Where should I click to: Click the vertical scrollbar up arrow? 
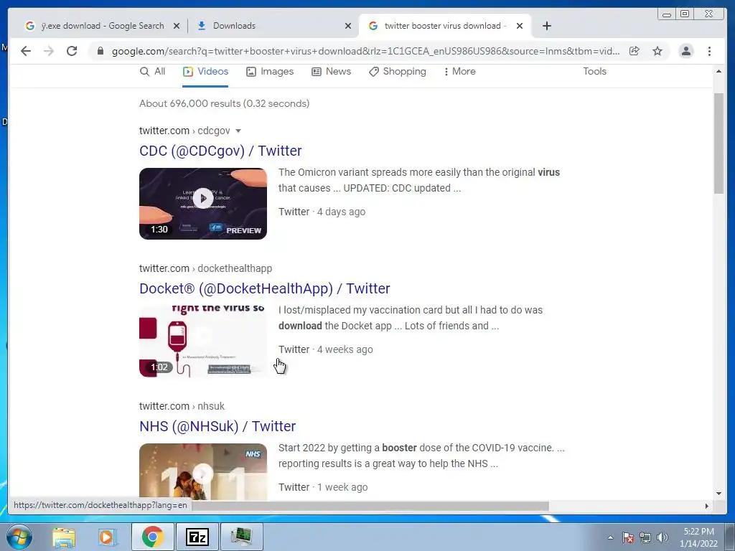coord(718,72)
